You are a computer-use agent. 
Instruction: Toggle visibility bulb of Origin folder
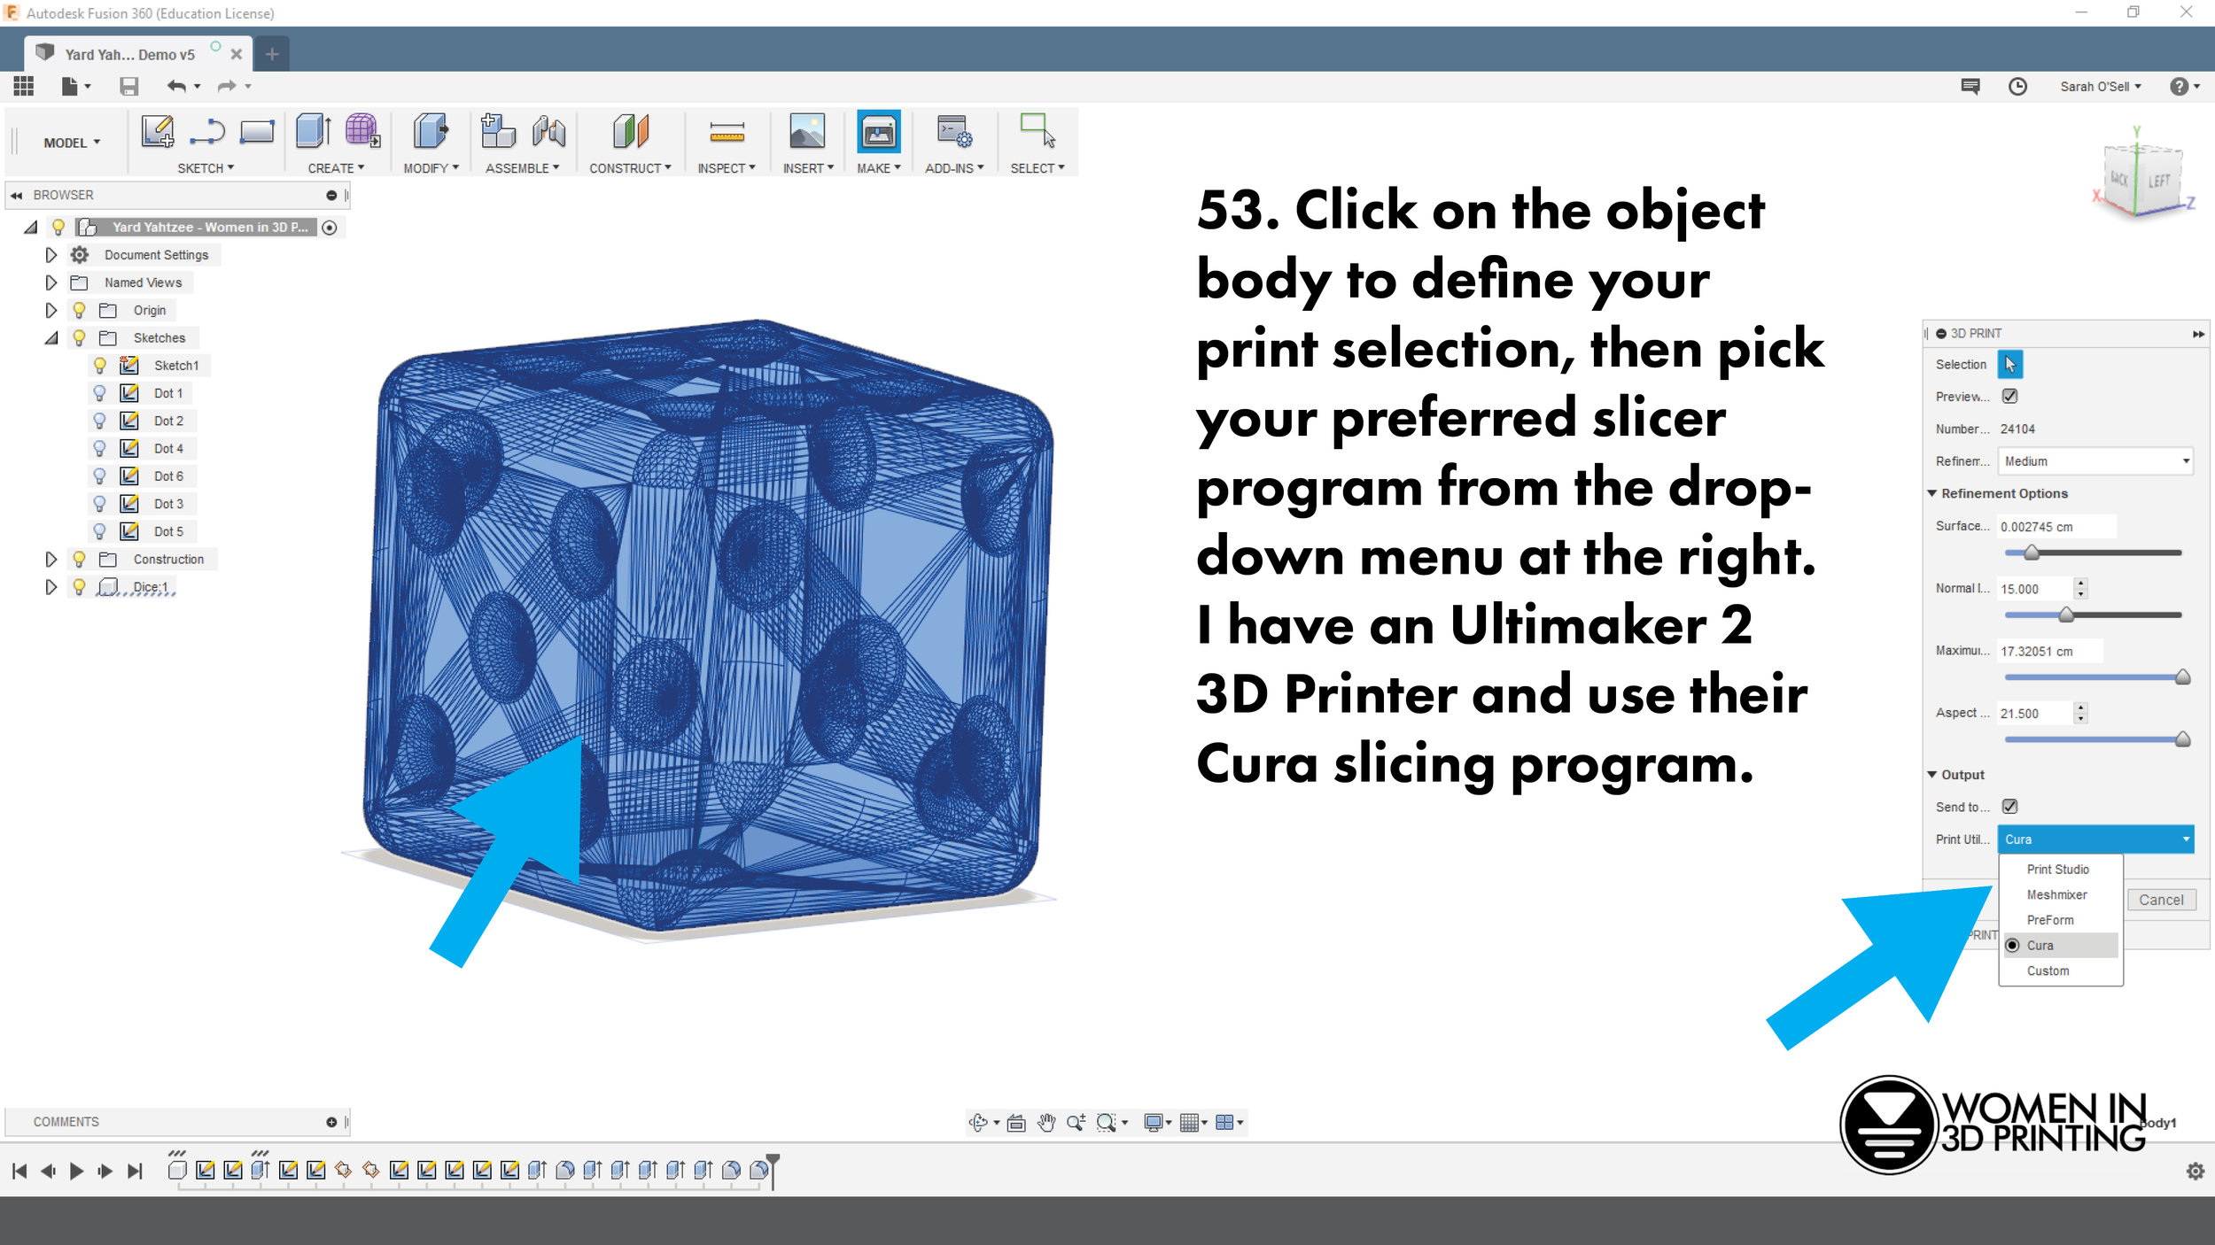pos(79,310)
